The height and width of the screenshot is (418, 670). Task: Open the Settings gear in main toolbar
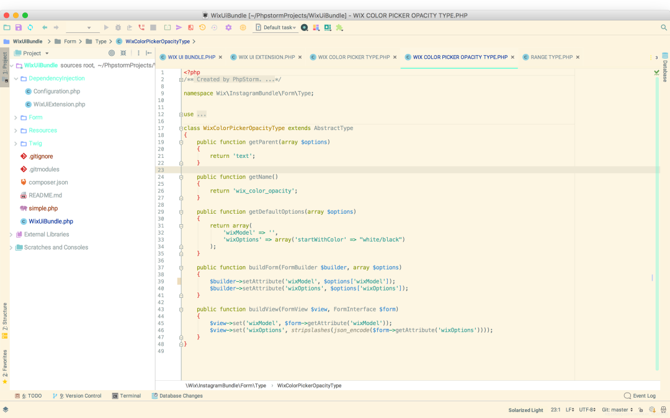point(228,27)
